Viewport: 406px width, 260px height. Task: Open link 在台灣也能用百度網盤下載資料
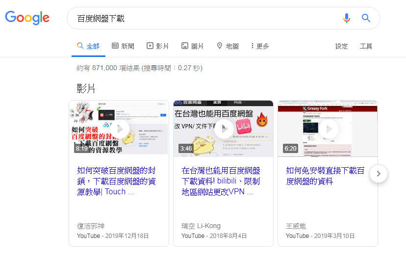point(221,181)
